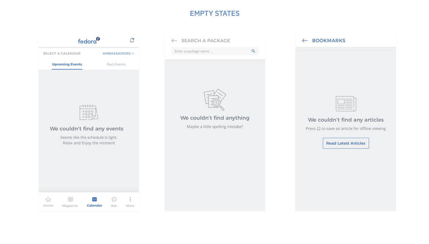429x244 pixels.
Task: Focus the package name search field
Action: click(215, 51)
